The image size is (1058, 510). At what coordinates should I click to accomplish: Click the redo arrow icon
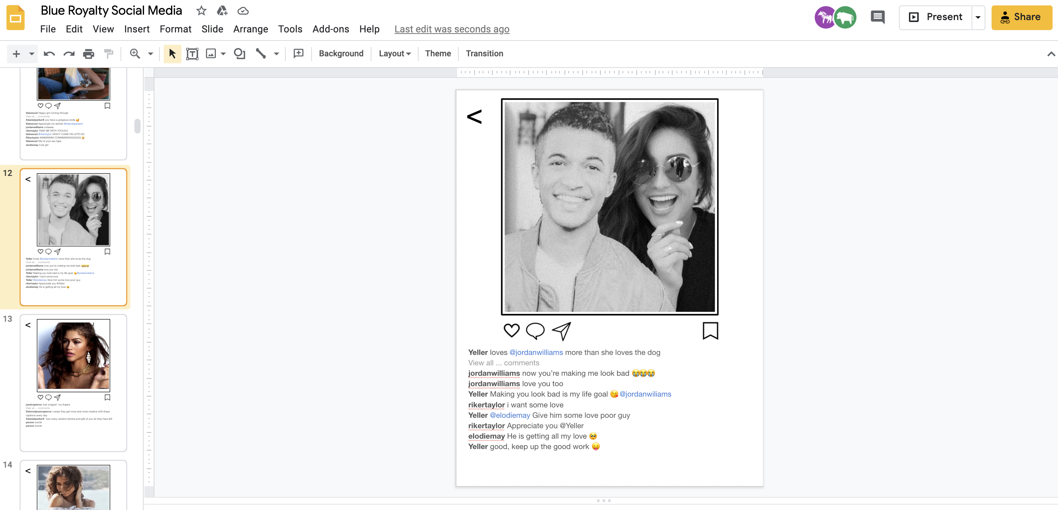point(69,54)
